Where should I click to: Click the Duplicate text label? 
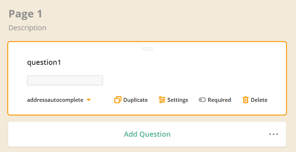[x=136, y=100]
